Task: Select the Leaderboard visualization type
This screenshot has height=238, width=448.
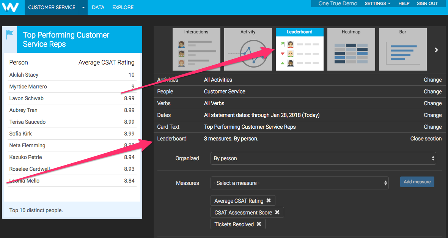Action: tap(299, 49)
